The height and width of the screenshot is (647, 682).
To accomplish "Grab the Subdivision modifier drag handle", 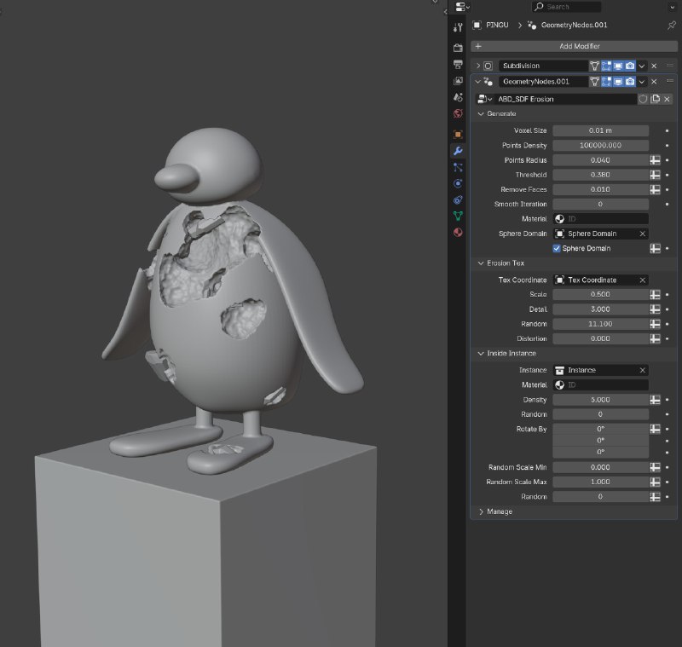I will click(x=670, y=66).
